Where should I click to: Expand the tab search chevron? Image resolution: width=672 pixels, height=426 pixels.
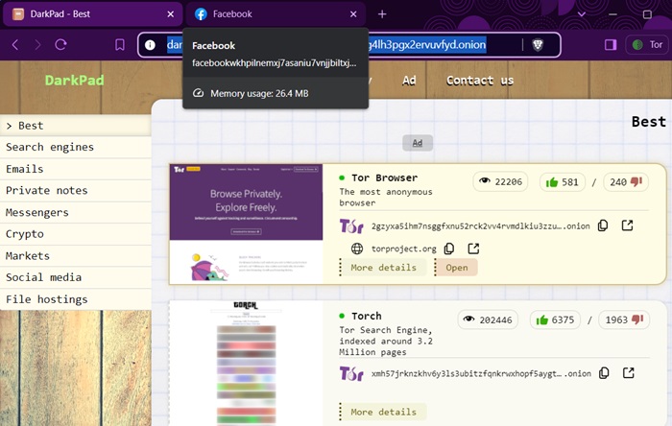[x=581, y=14]
